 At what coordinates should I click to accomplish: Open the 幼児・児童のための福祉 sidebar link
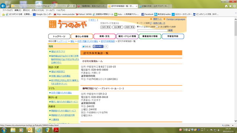click(61, 93)
